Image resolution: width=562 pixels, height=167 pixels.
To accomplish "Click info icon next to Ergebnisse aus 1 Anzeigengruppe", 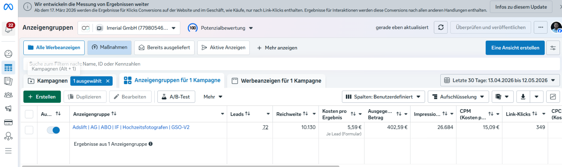I will (x=150, y=144).
